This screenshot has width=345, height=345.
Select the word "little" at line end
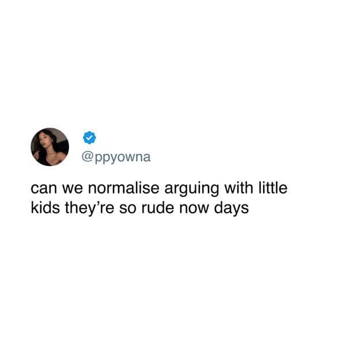click(x=273, y=188)
